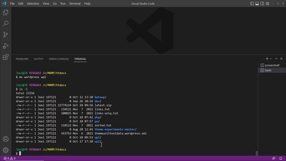Click latest.zip in the listing
The width and height of the screenshot is (286, 161).
coord(103,105)
